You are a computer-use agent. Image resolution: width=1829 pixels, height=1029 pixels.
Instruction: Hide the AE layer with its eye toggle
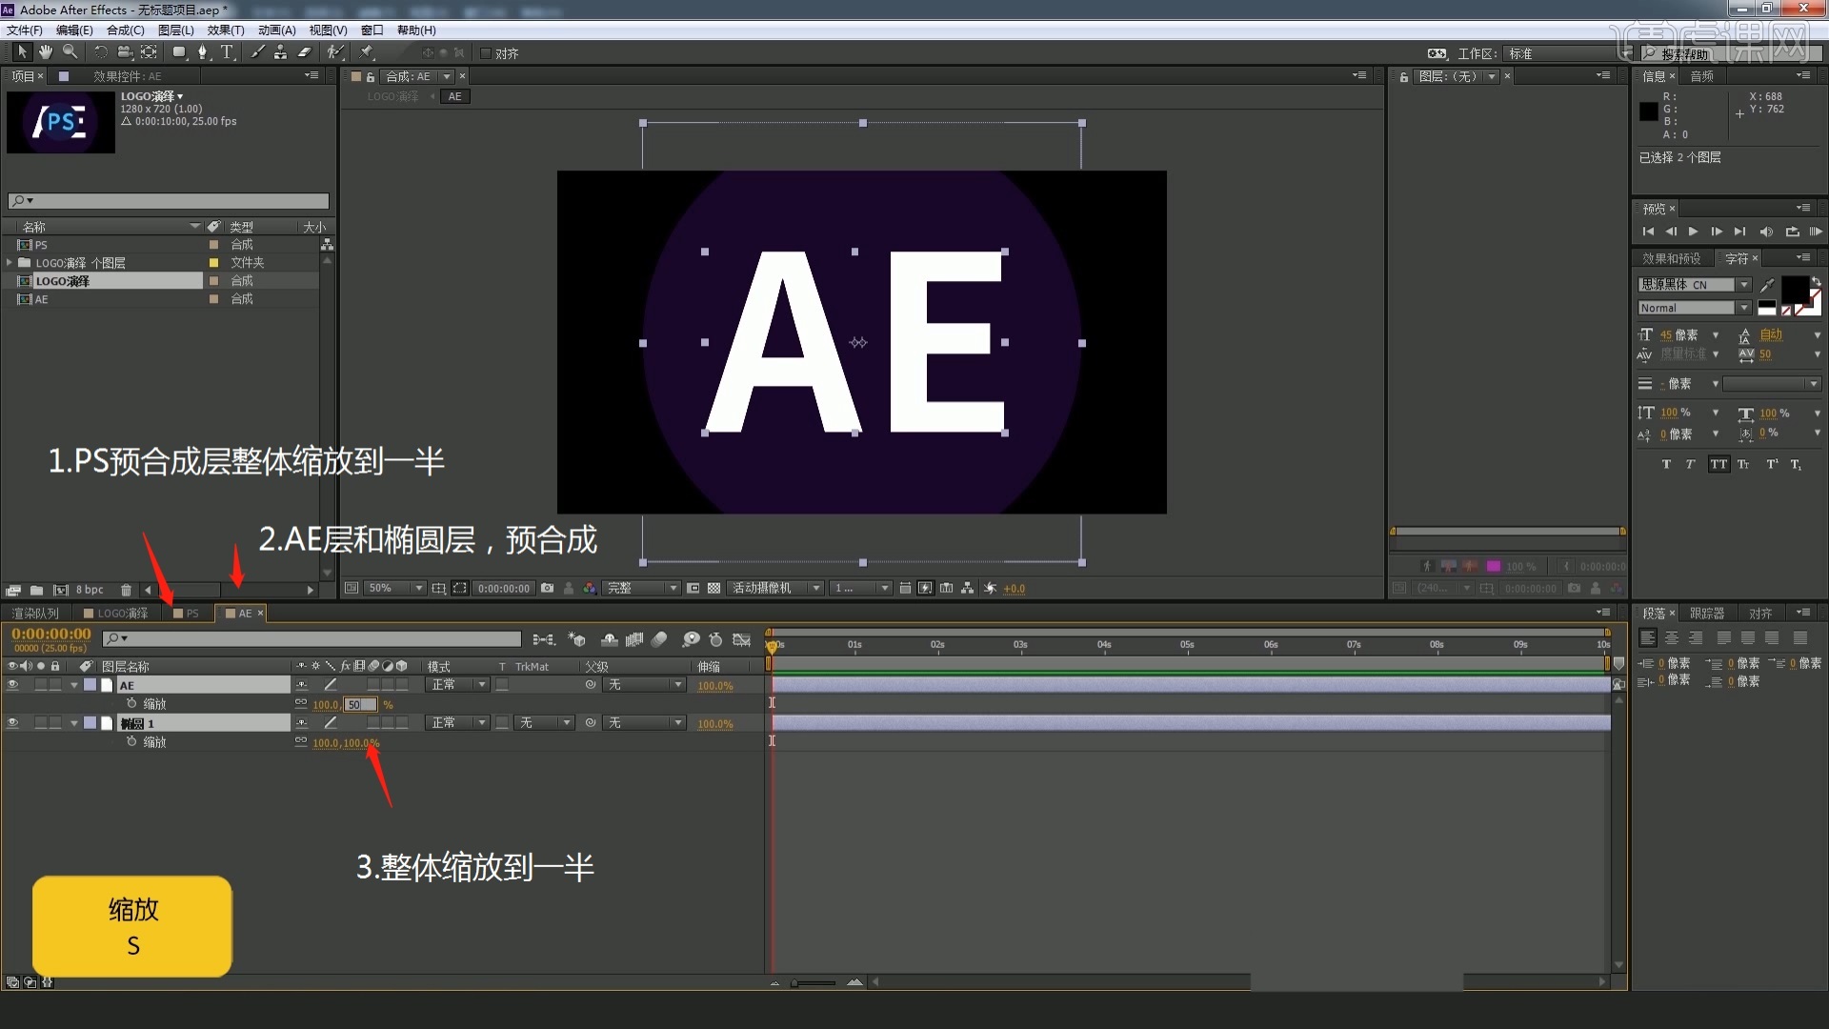[13, 685]
